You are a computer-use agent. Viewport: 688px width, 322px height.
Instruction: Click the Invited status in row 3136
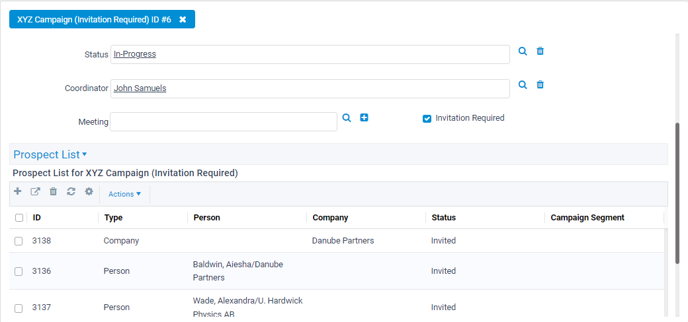[443, 271]
